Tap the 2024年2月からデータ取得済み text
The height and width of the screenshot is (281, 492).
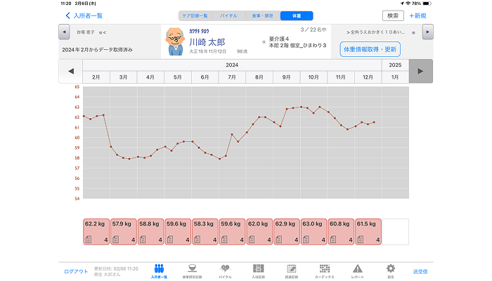tap(97, 50)
